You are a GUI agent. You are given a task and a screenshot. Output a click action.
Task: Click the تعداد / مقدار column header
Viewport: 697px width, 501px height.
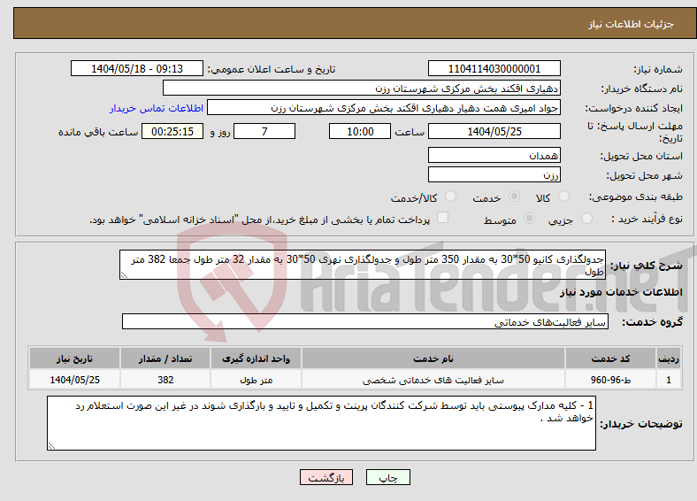coord(165,358)
